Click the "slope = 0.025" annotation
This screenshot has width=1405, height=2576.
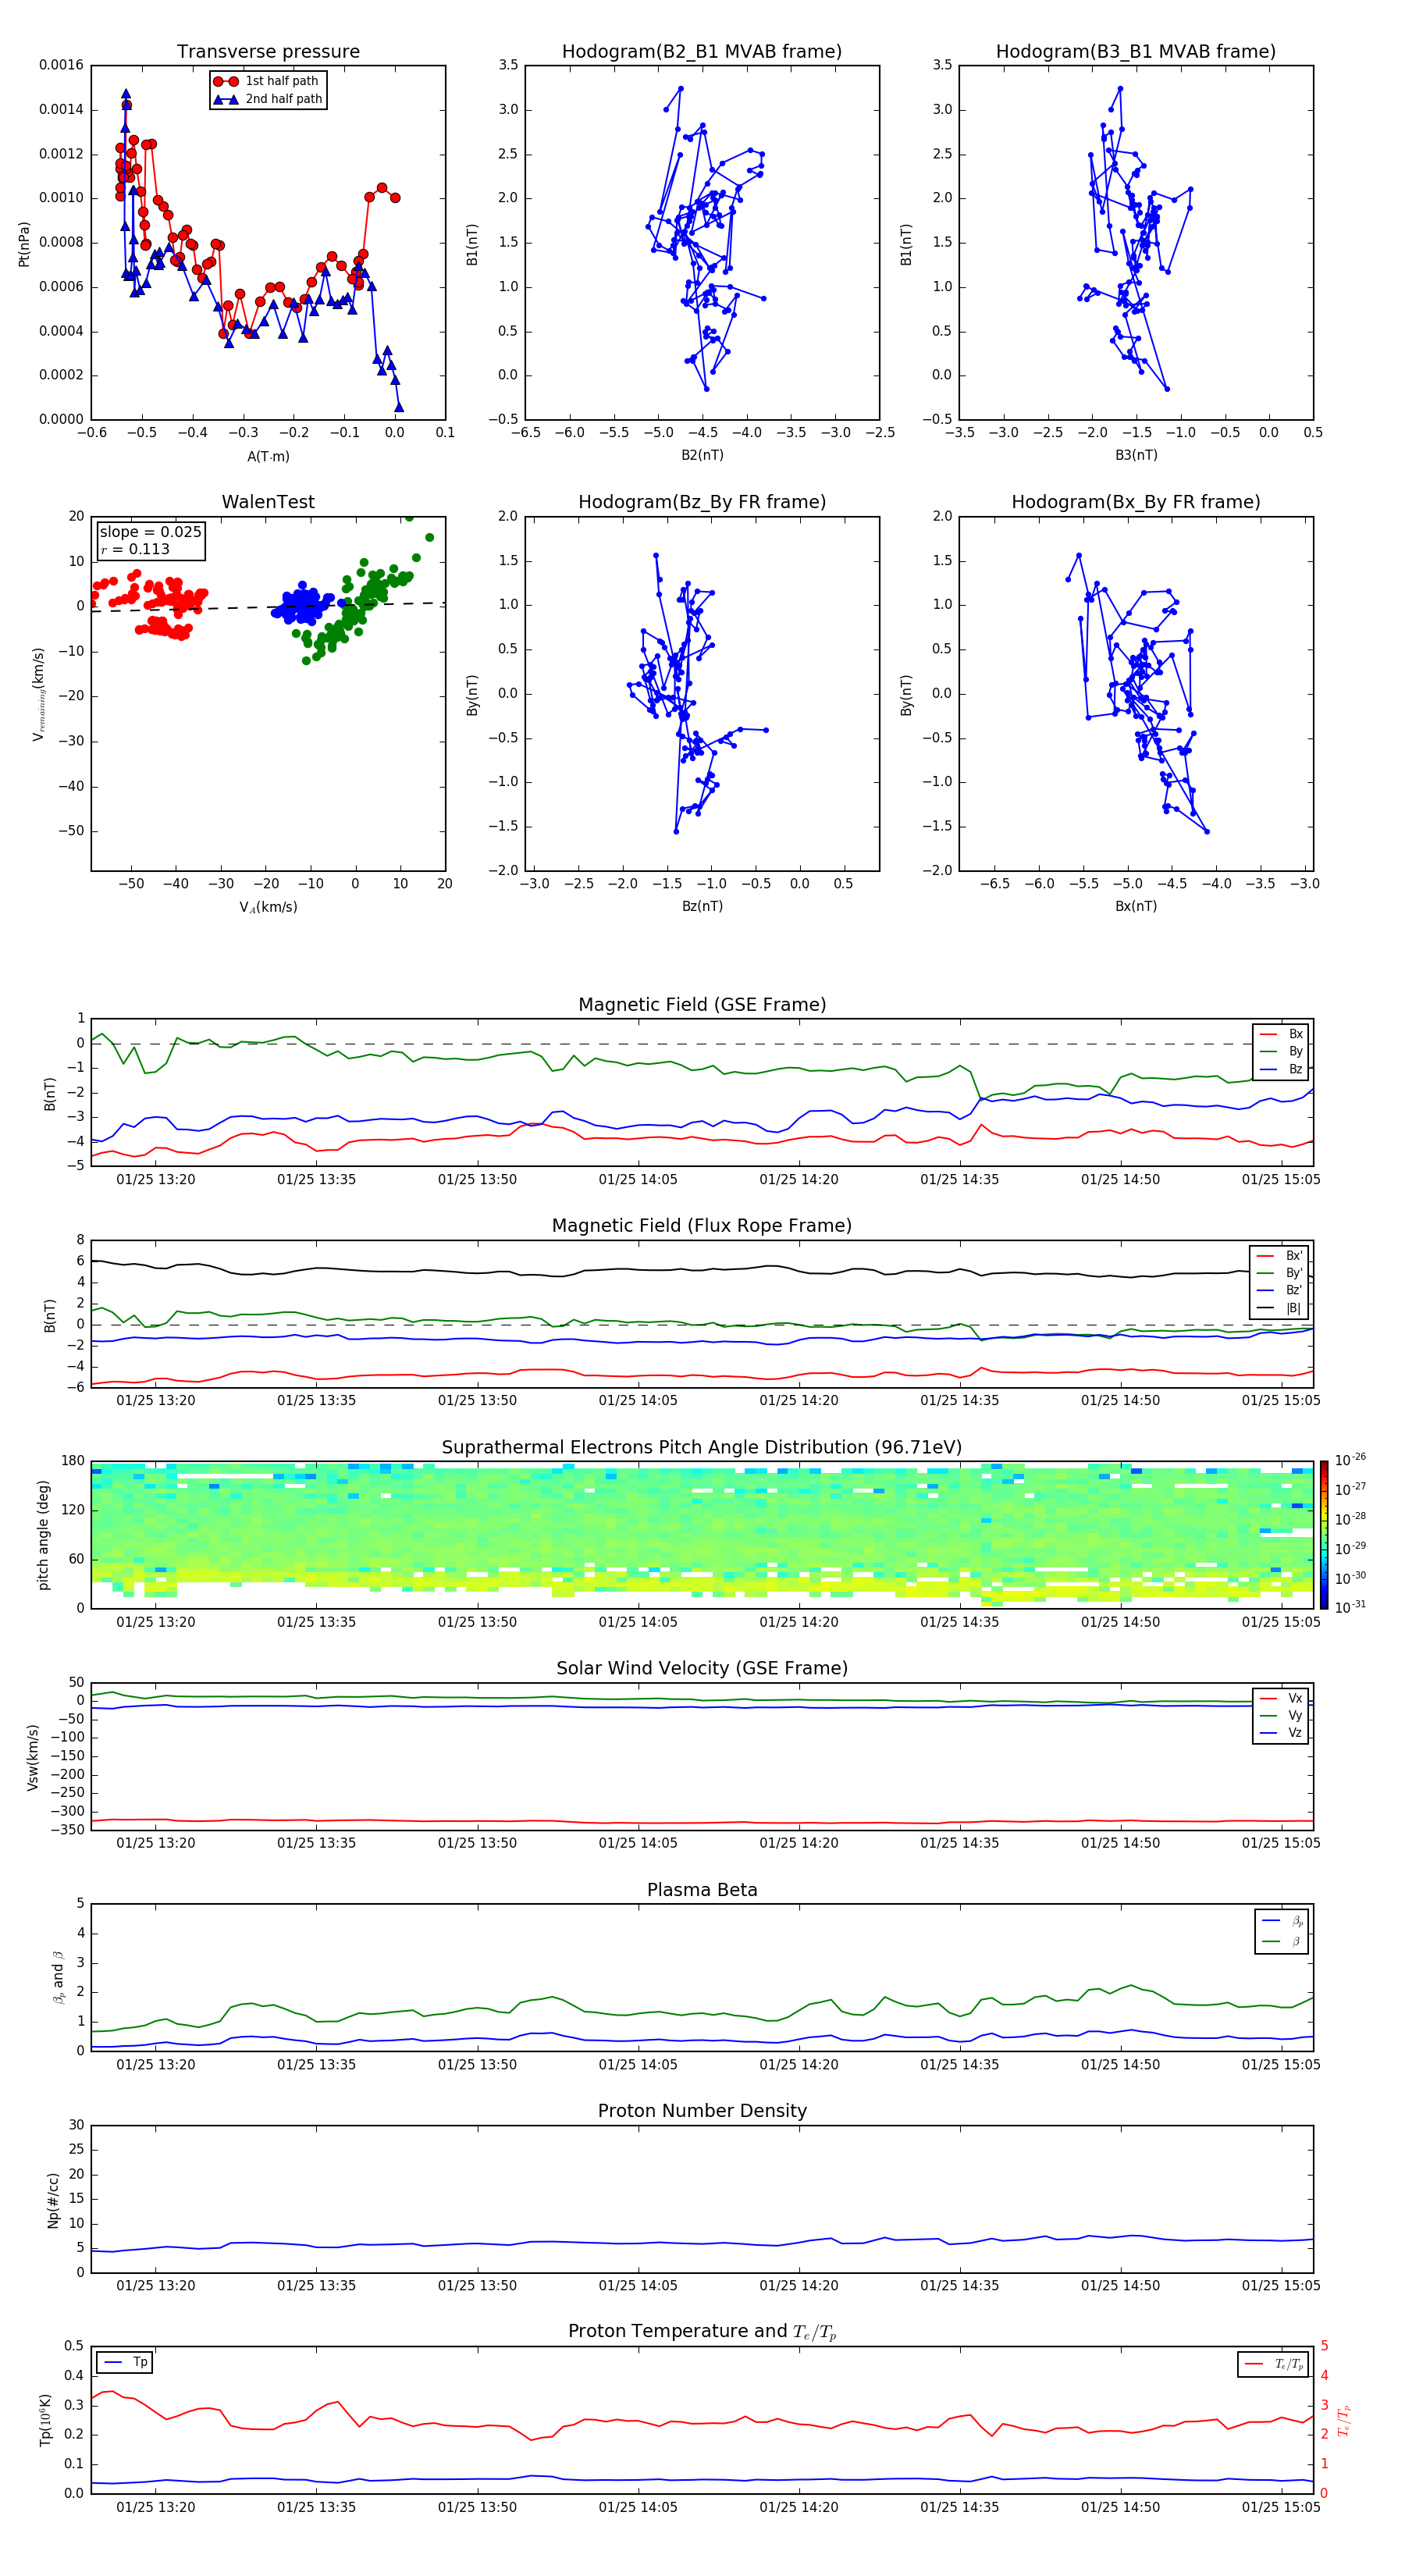[150, 532]
